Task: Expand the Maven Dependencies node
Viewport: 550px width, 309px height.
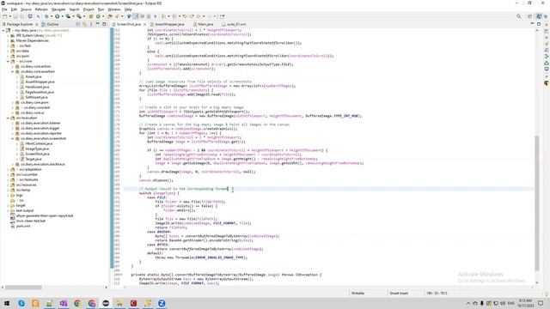Action: 8,40
